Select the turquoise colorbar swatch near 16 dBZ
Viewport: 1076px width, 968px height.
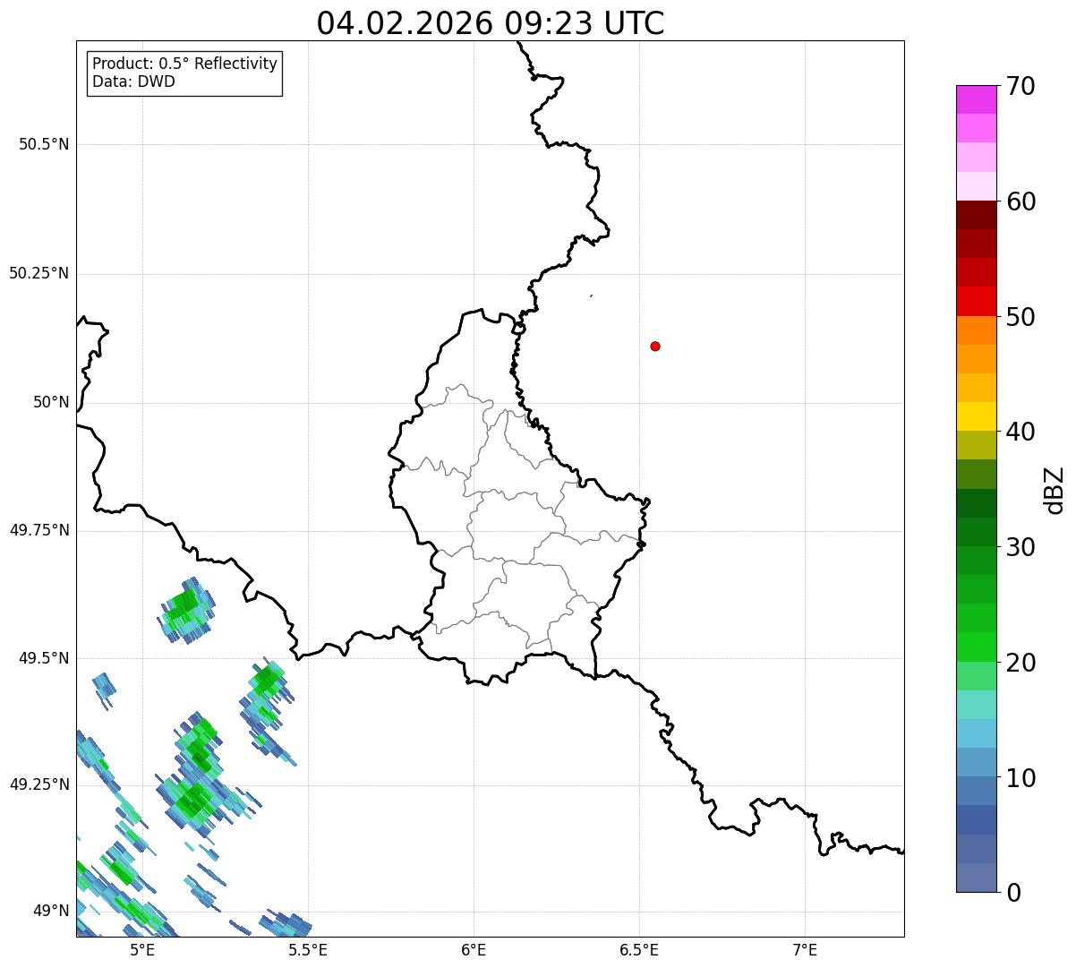(x=976, y=705)
